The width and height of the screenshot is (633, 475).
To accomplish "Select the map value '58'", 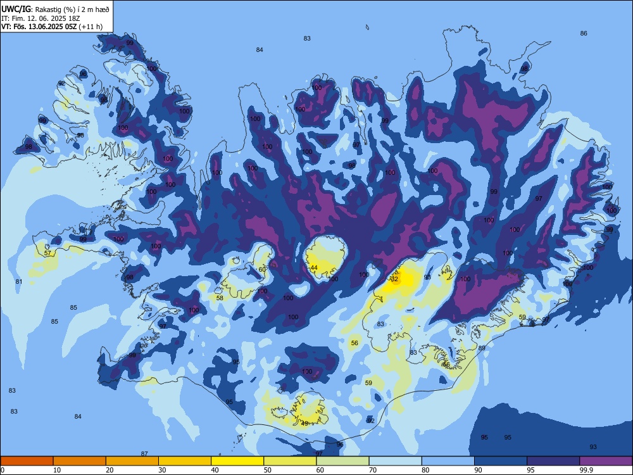I will pos(220,298).
